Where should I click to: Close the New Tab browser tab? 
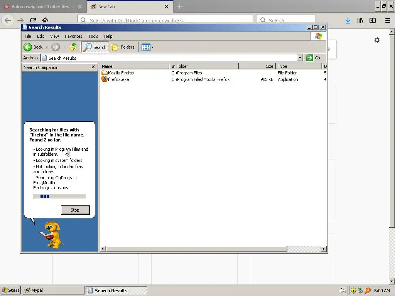167,7
